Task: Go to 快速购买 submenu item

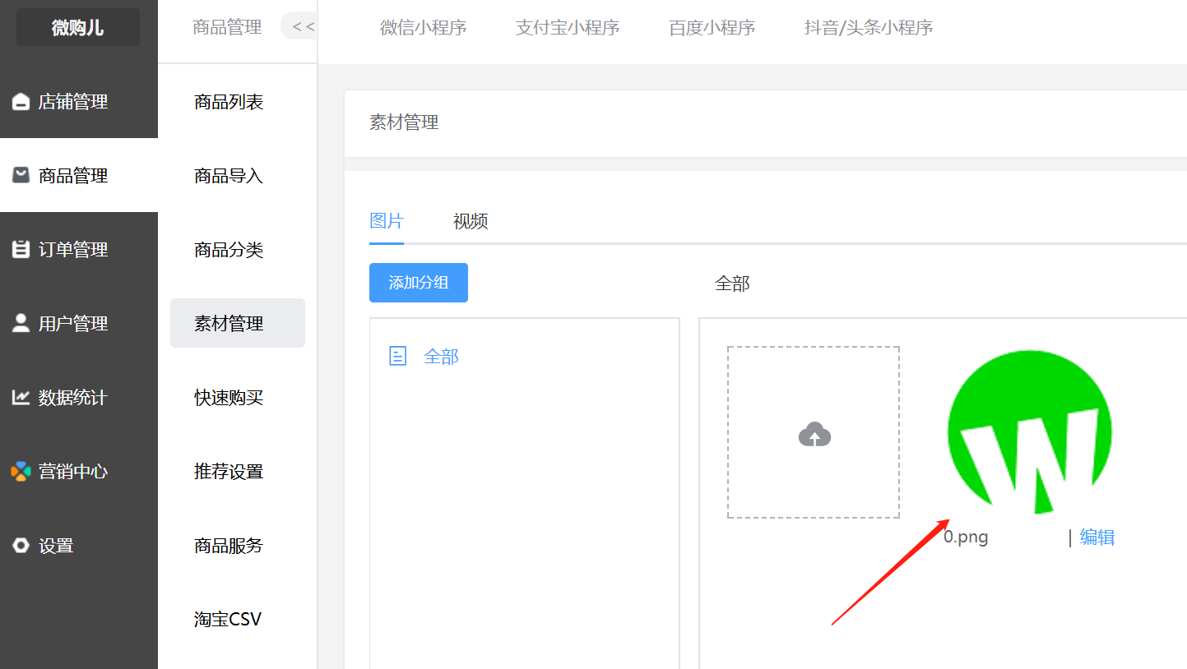Action: click(229, 398)
